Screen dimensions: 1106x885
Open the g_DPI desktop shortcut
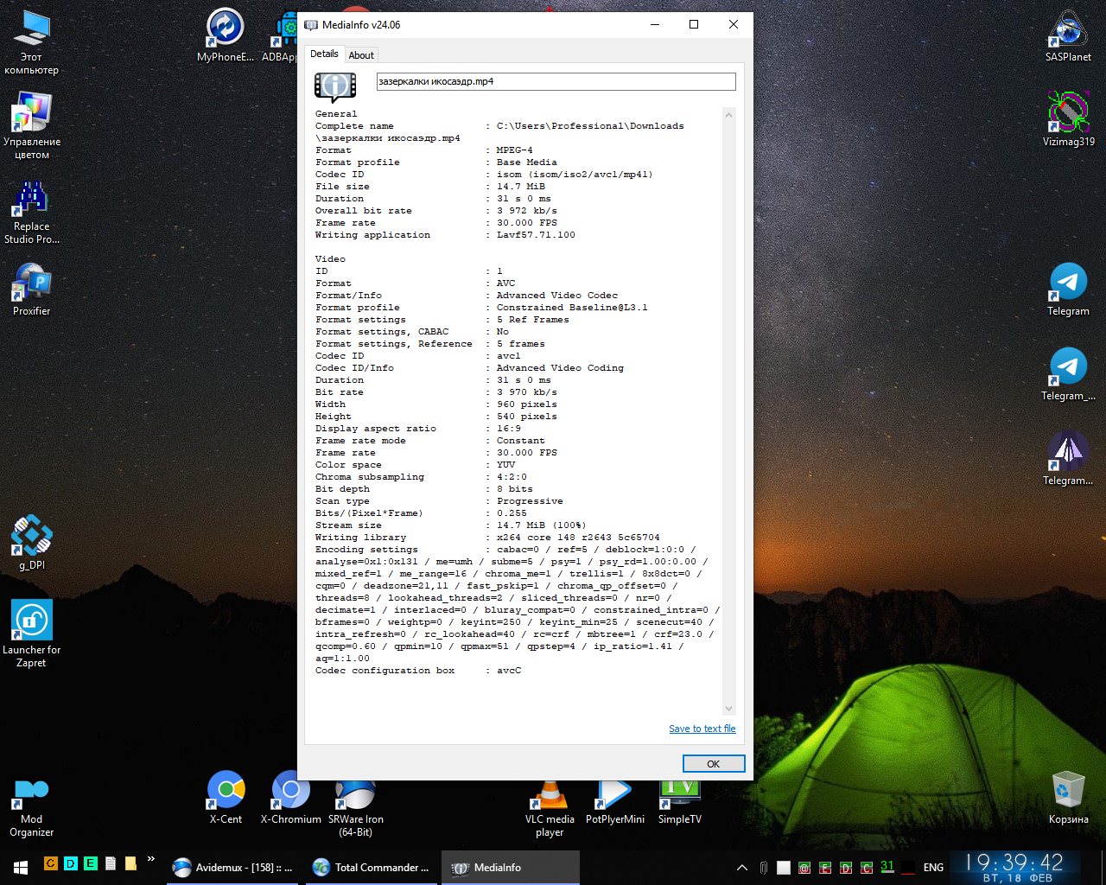[32, 543]
